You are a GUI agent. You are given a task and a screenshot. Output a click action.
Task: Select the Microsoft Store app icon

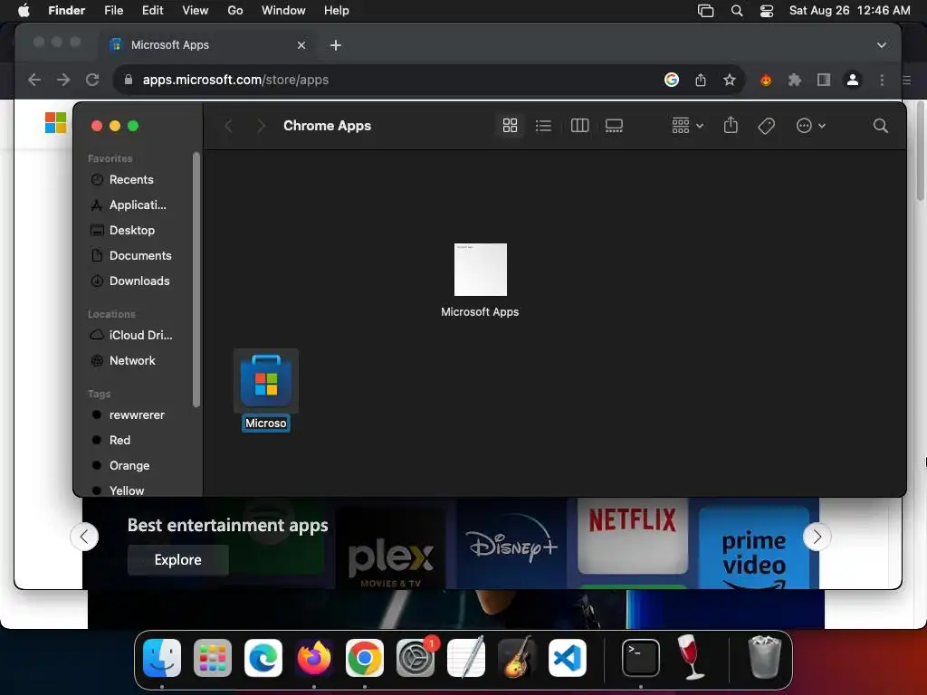[x=266, y=381]
